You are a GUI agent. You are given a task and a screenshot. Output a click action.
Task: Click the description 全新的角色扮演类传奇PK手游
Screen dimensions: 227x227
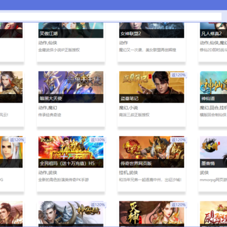point(64,180)
